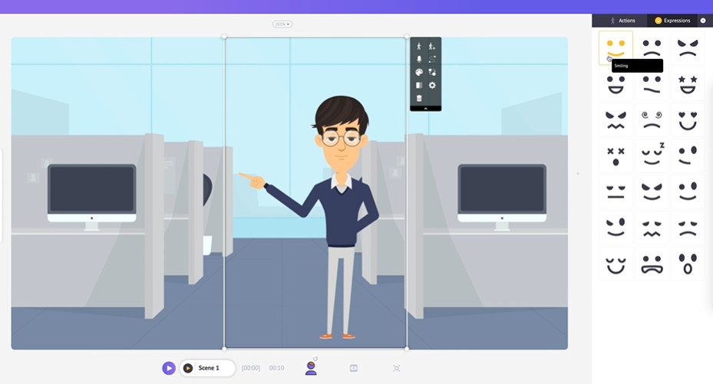Switch to the Expressions tab
This screenshot has width=713, height=384.
672,21
